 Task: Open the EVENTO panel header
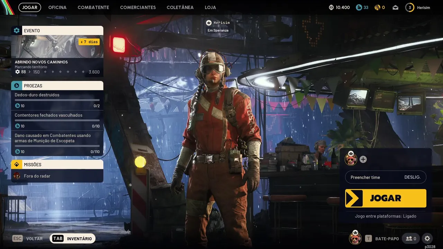(57, 30)
